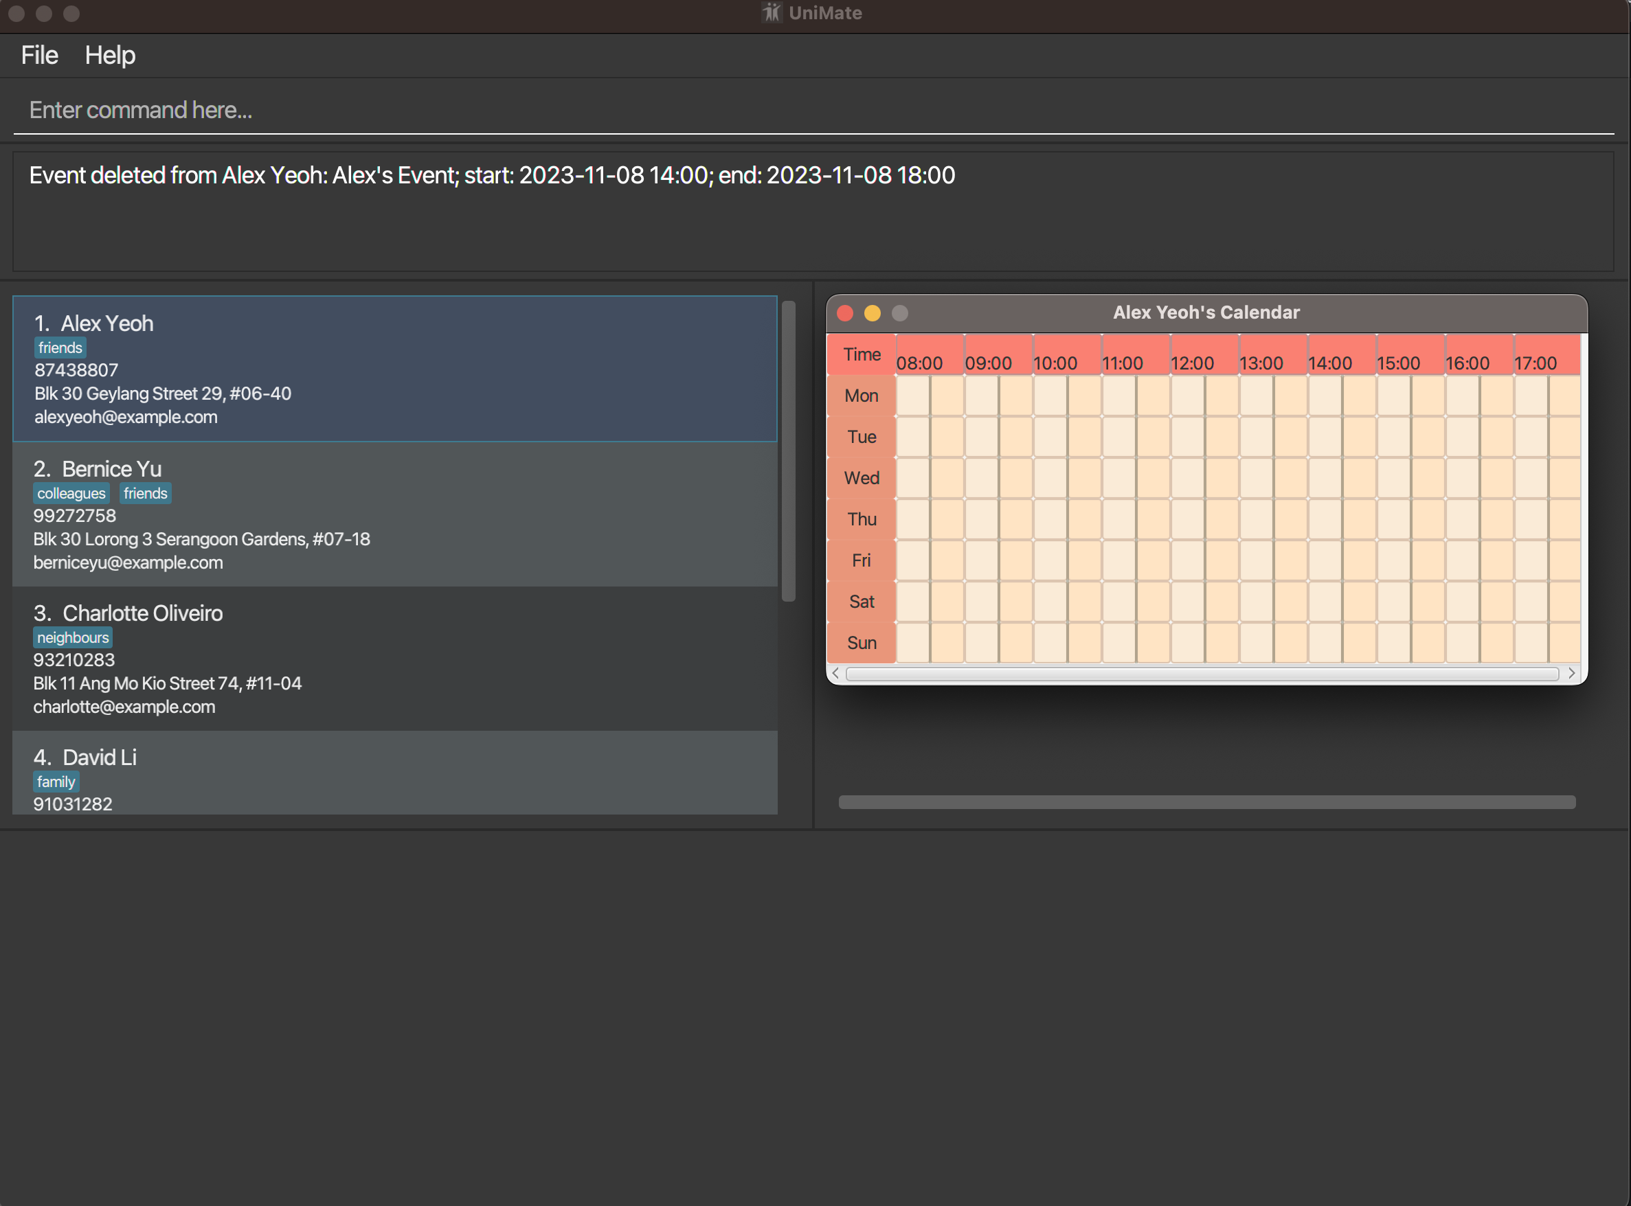Click the address Blk 30 Lorong 3 Serangoon Gardens

(201, 538)
